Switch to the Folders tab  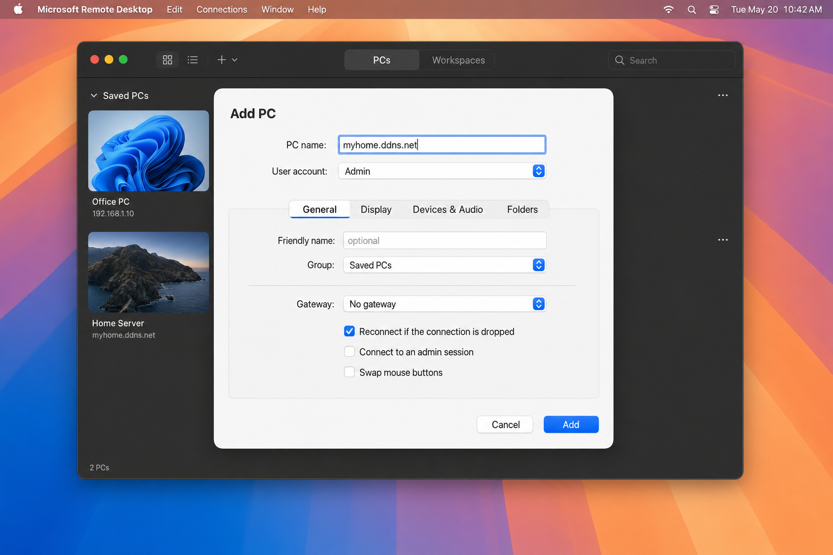point(522,209)
